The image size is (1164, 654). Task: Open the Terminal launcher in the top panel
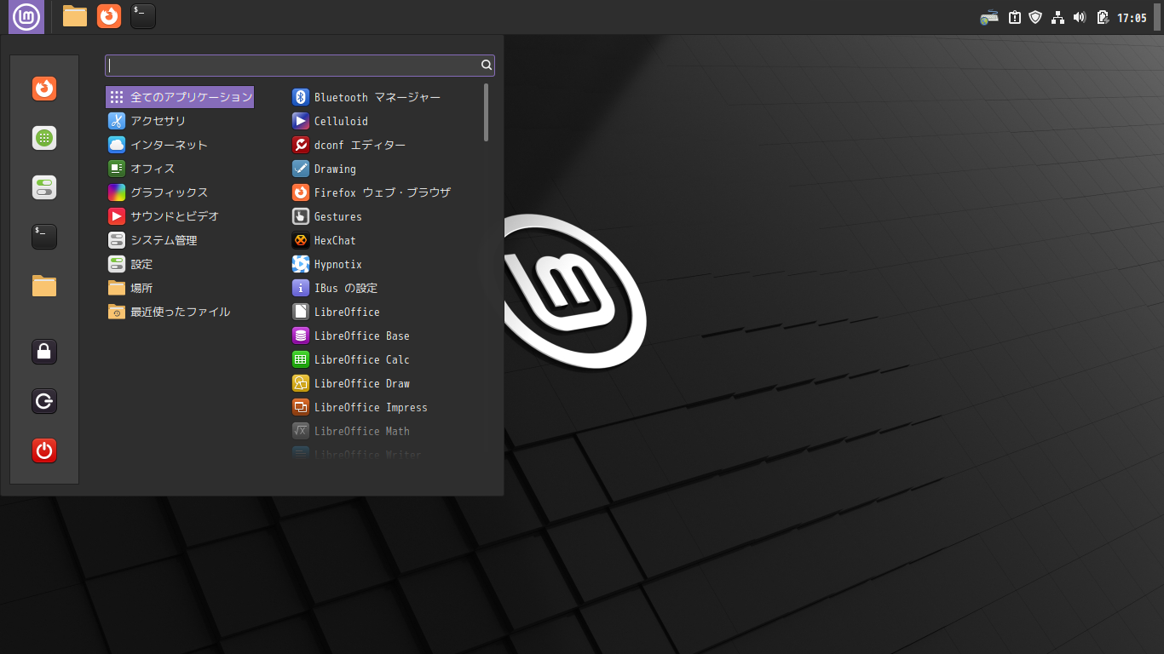(143, 16)
